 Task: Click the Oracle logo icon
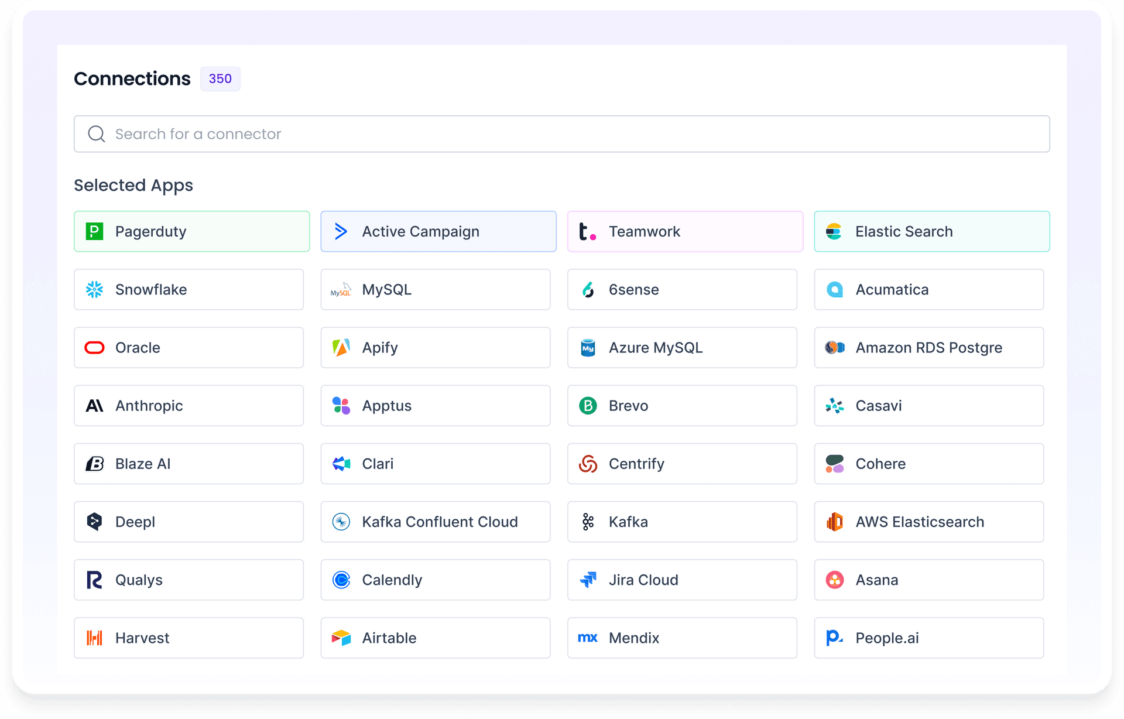(x=94, y=347)
